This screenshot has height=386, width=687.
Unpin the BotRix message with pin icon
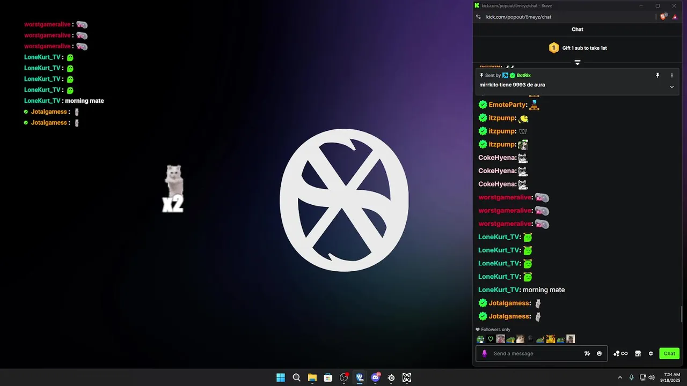click(657, 76)
